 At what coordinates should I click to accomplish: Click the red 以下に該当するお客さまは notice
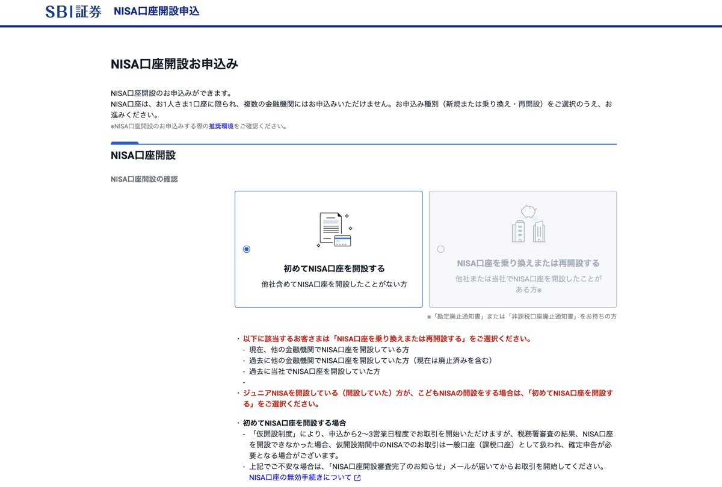tap(387, 338)
